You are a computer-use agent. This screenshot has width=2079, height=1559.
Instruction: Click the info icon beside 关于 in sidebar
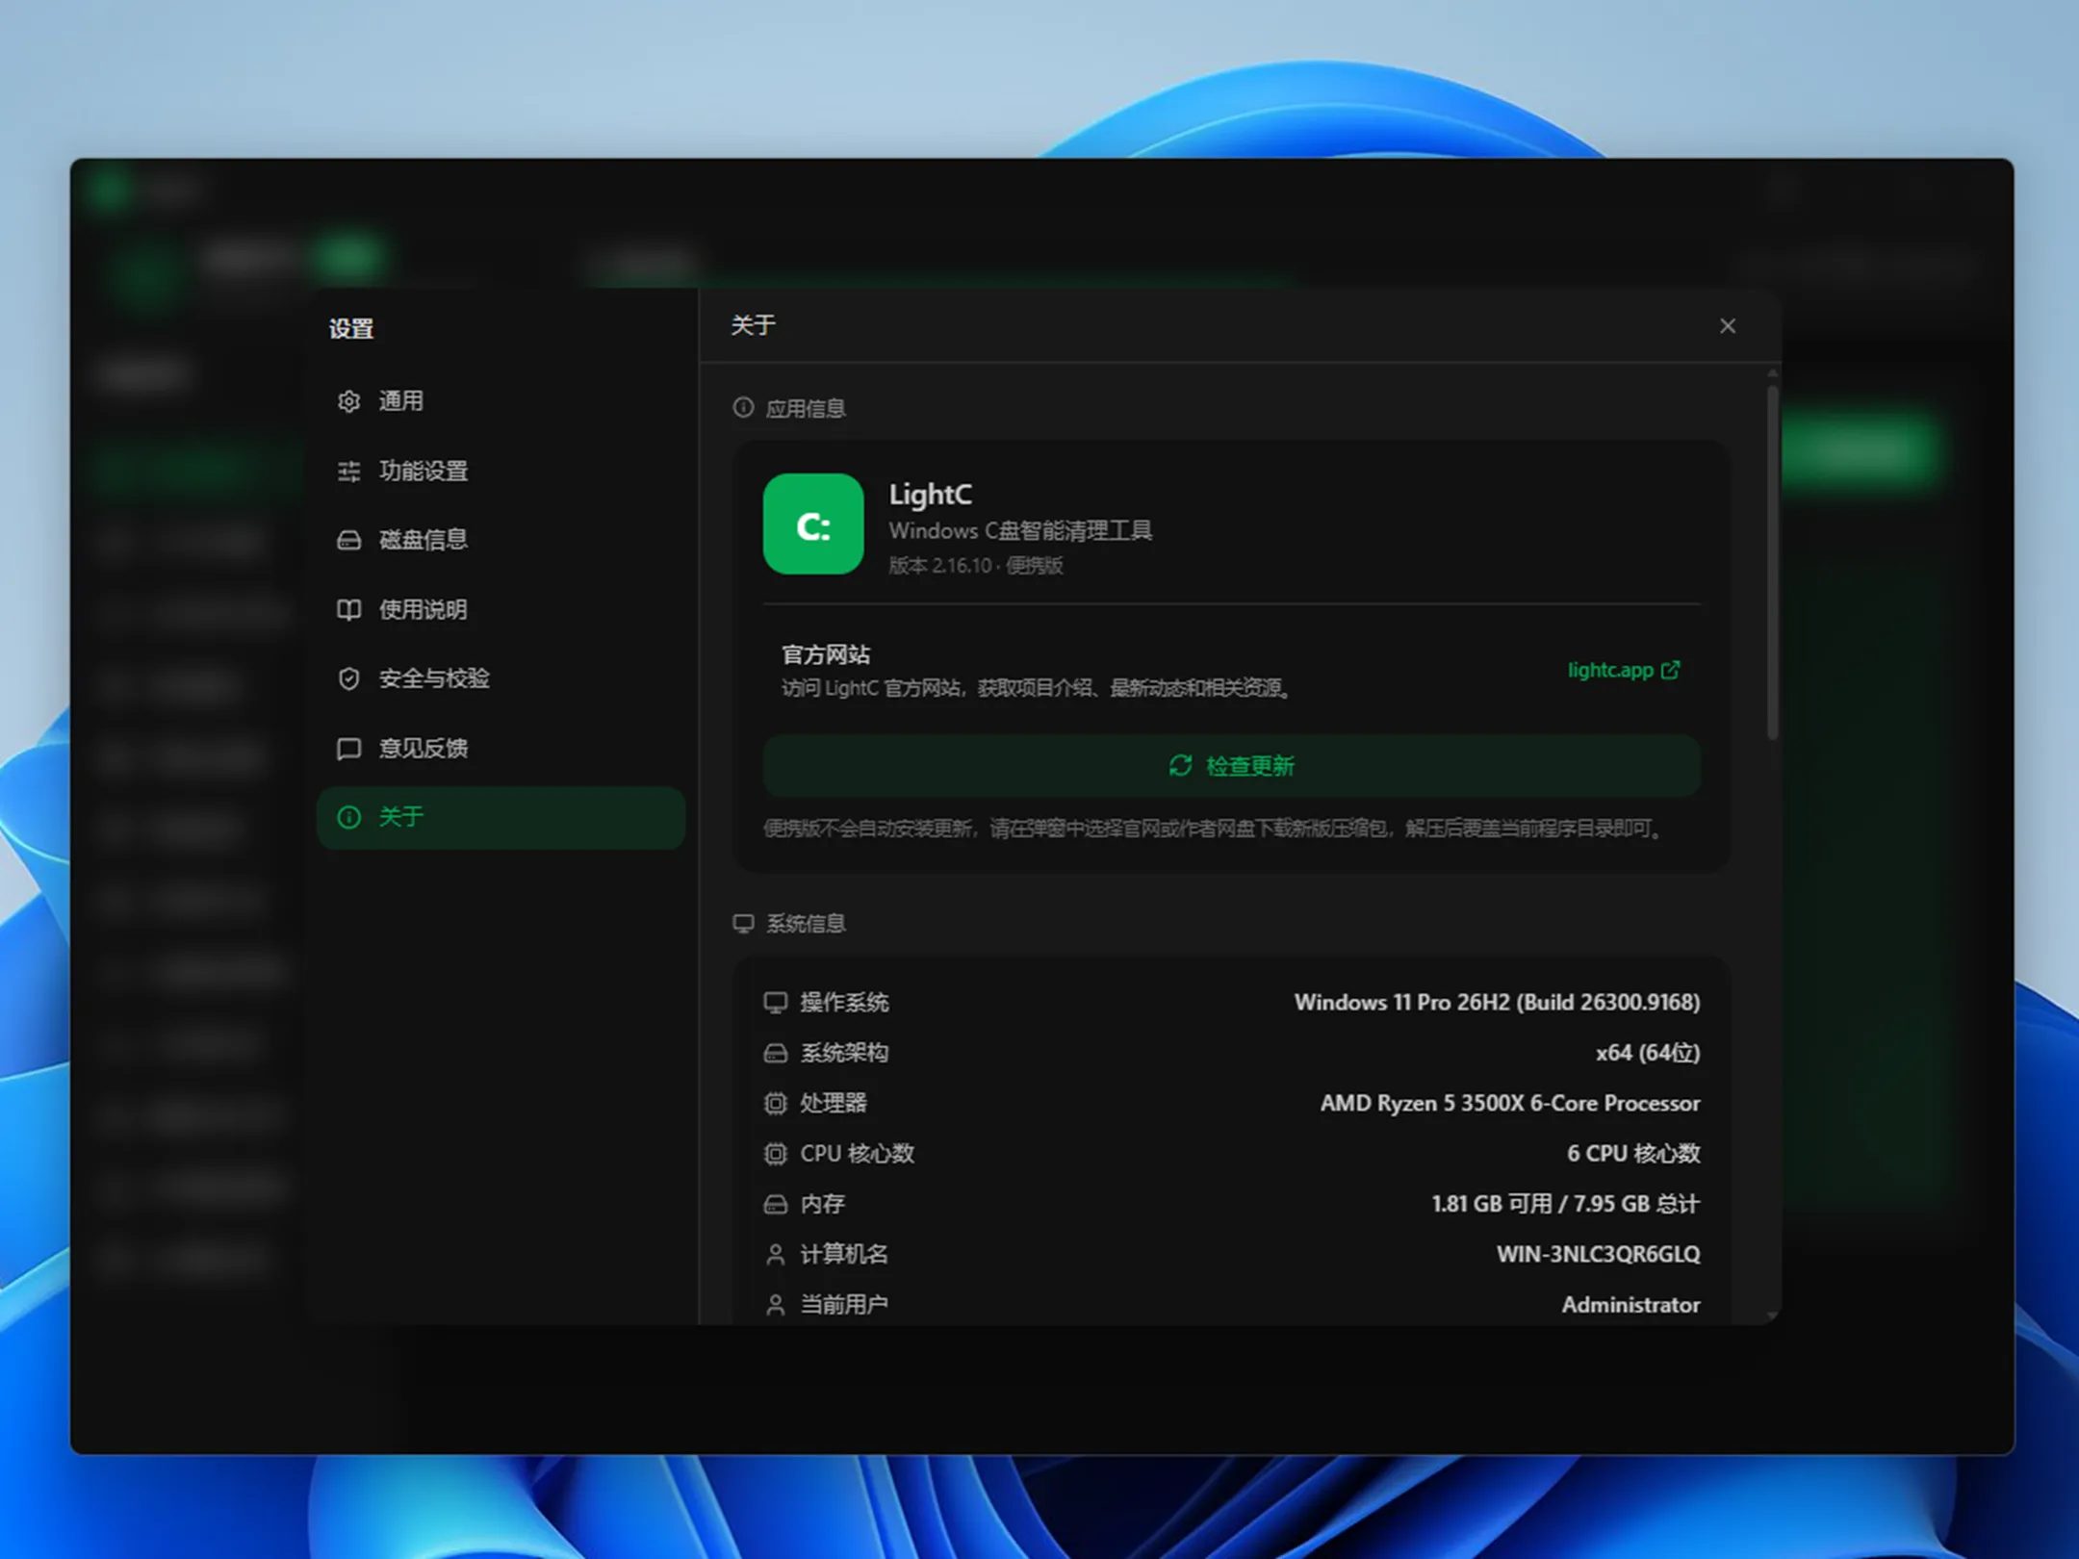[x=348, y=817]
